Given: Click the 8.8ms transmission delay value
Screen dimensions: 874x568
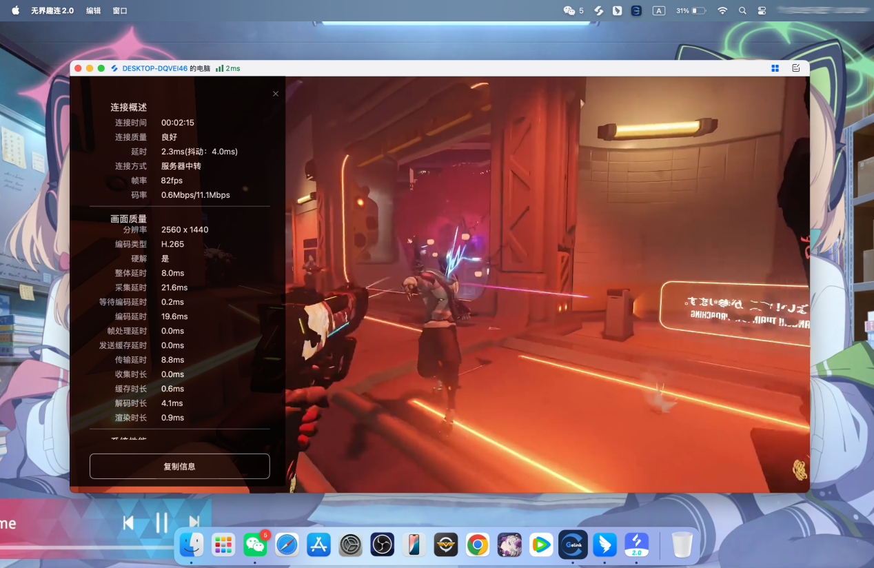Looking at the screenshot, I should [x=172, y=360].
